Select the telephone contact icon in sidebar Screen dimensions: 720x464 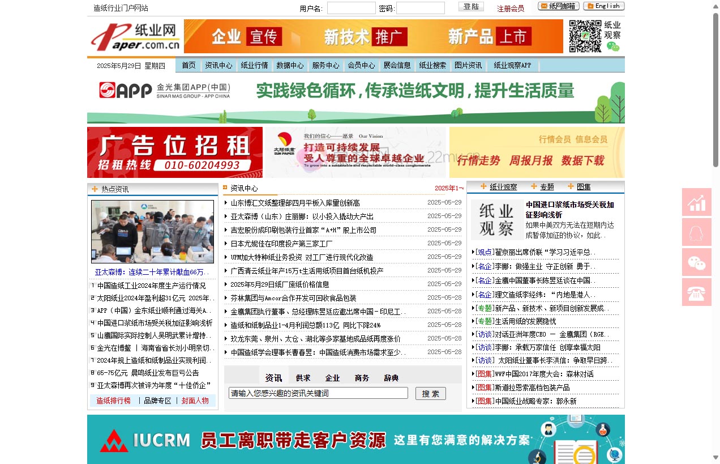(x=697, y=292)
